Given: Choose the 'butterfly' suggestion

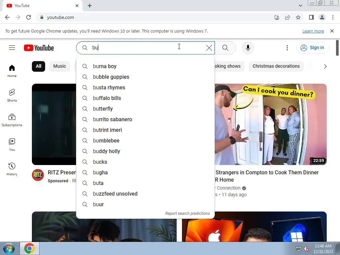Looking at the screenshot, I should coord(145,109).
